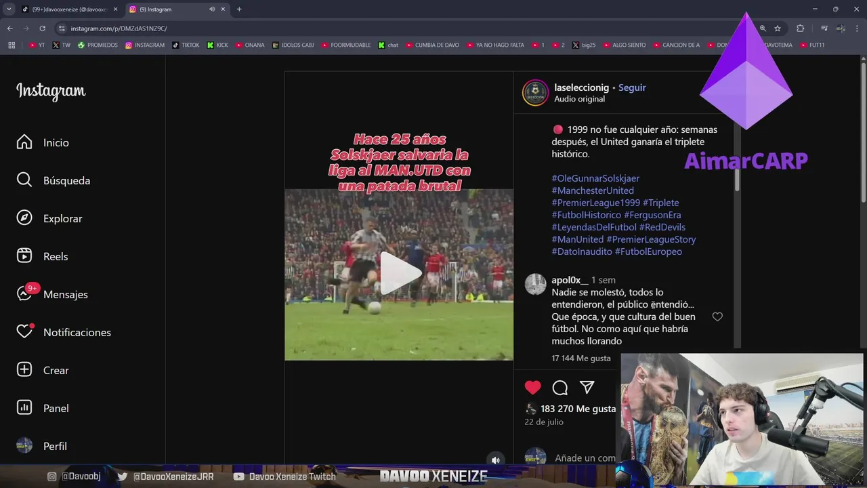The width and height of the screenshot is (867, 488).
Task: Open hashtag #ManUnited
Action: (577, 239)
